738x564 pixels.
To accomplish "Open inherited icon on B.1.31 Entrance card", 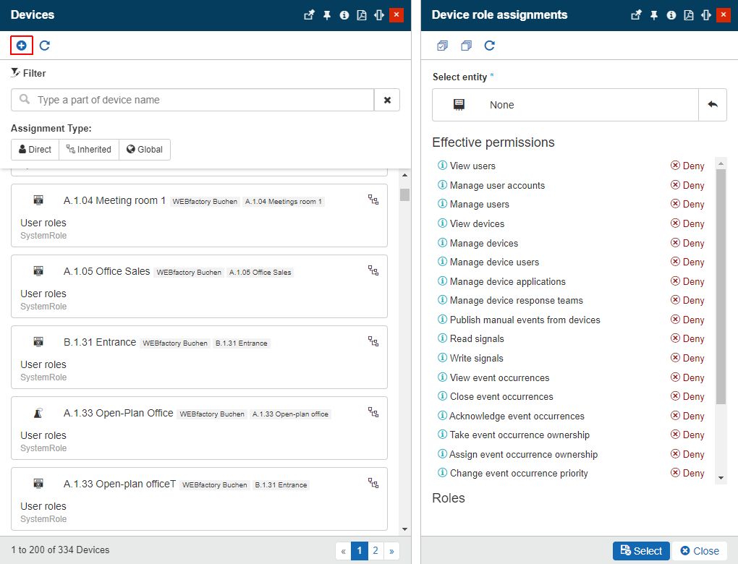I will [373, 341].
